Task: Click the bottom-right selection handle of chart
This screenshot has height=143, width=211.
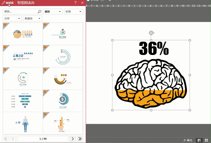Action: (190, 110)
